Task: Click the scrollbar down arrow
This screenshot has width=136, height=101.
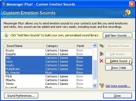Action: click(95, 85)
